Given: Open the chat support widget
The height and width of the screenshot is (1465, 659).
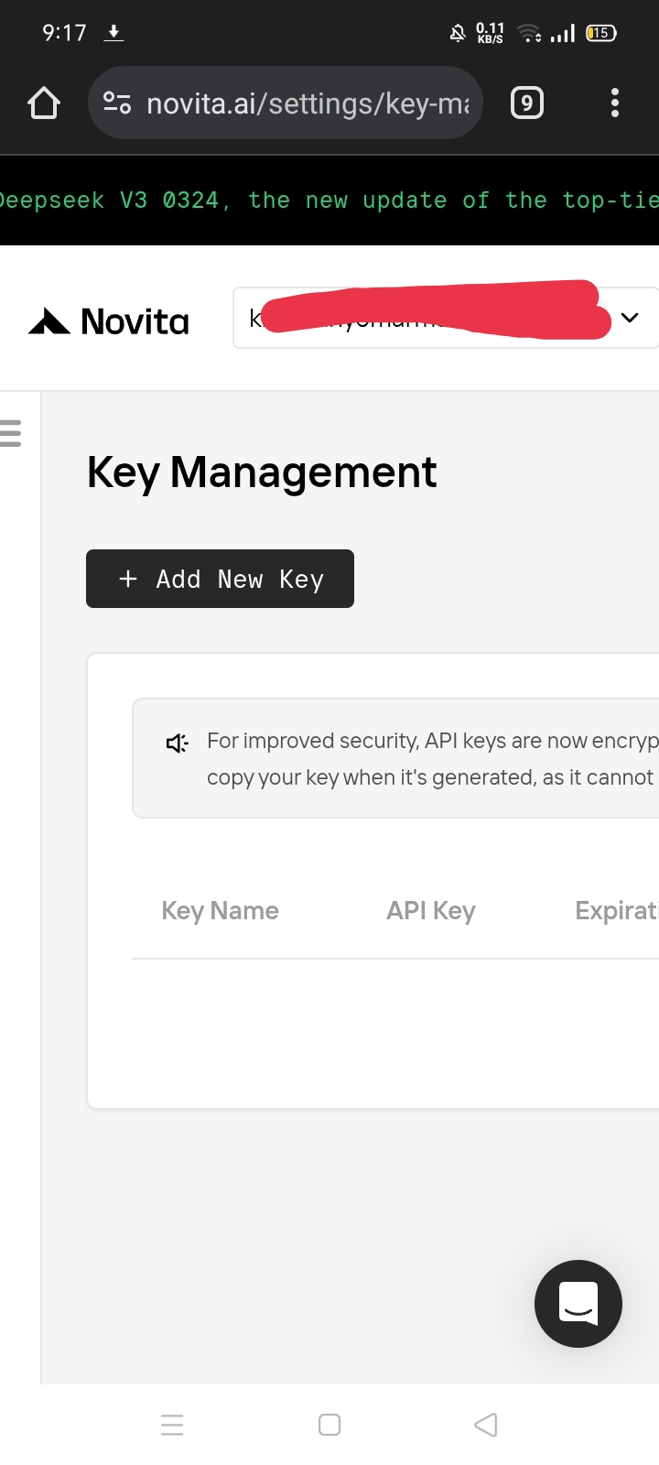Looking at the screenshot, I should (578, 1303).
